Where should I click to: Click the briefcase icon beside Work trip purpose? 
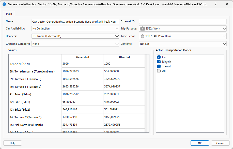[143, 28]
